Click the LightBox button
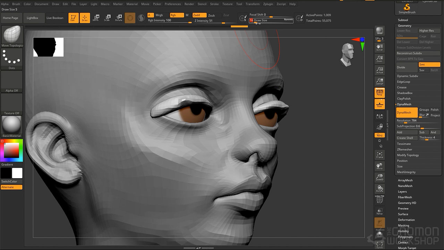 click(x=33, y=18)
